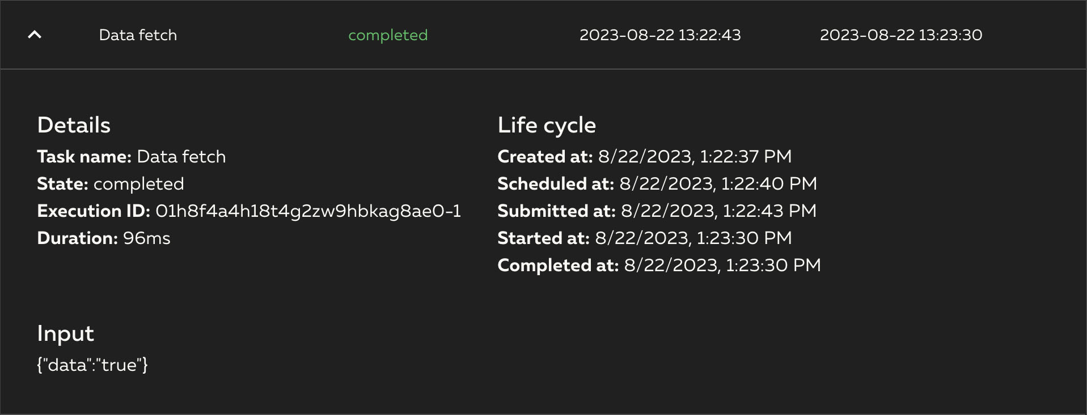Select the Execution ID value
This screenshot has width=1087, height=415.
[309, 211]
